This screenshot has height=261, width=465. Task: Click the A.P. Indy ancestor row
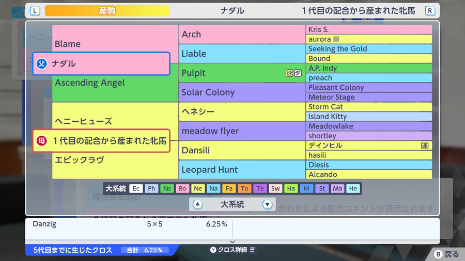368,68
